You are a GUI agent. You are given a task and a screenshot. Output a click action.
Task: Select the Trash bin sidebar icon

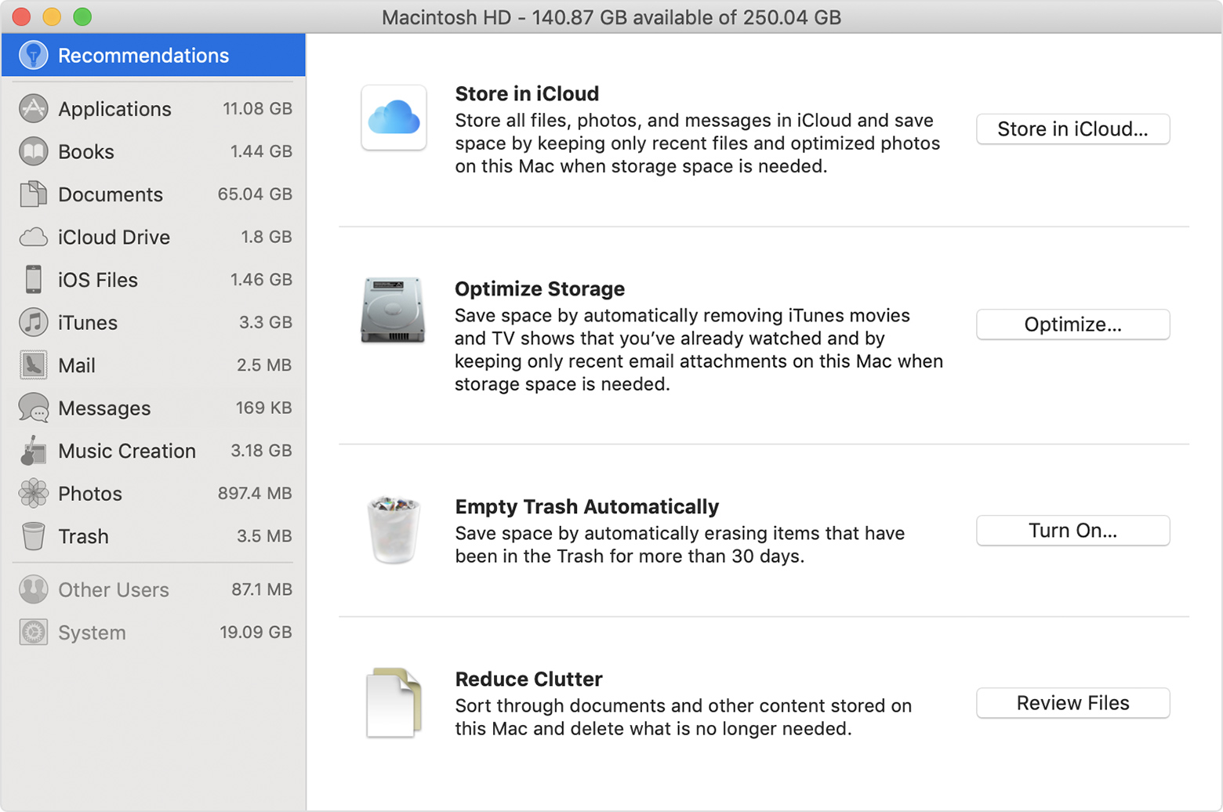tap(33, 536)
